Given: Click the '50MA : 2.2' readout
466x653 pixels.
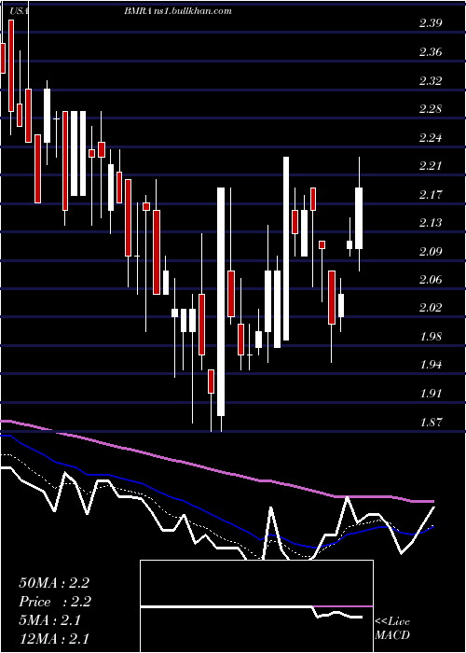Looking at the screenshot, I should (x=54, y=583).
